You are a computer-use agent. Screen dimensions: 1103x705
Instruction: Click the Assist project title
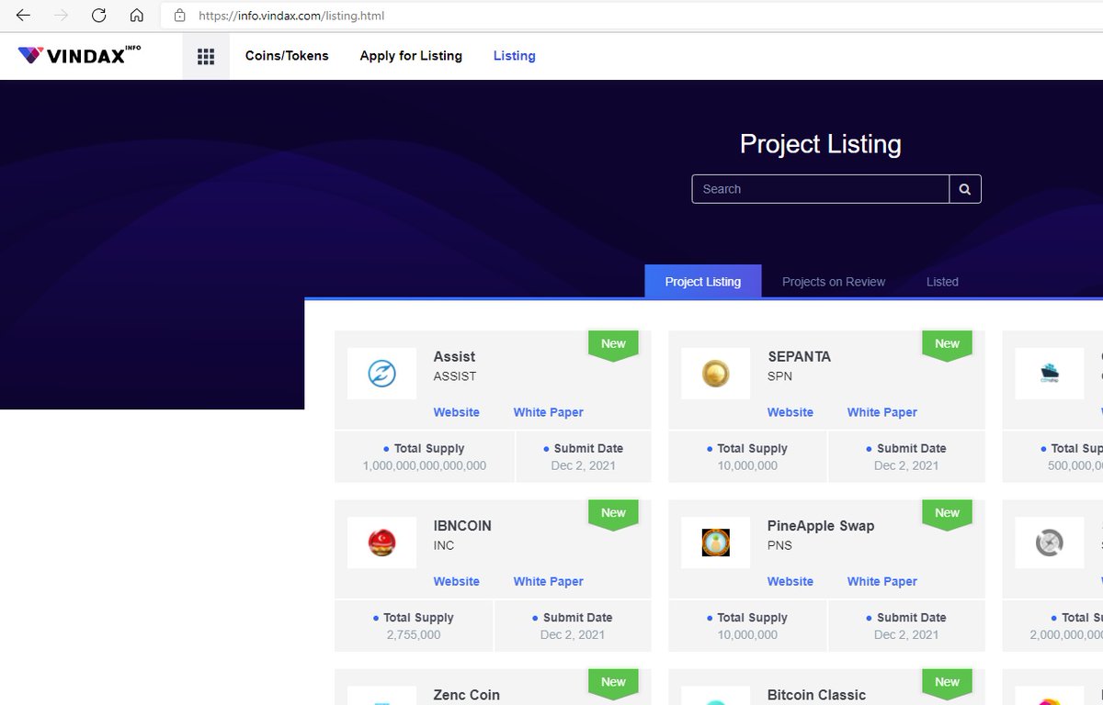coord(454,356)
